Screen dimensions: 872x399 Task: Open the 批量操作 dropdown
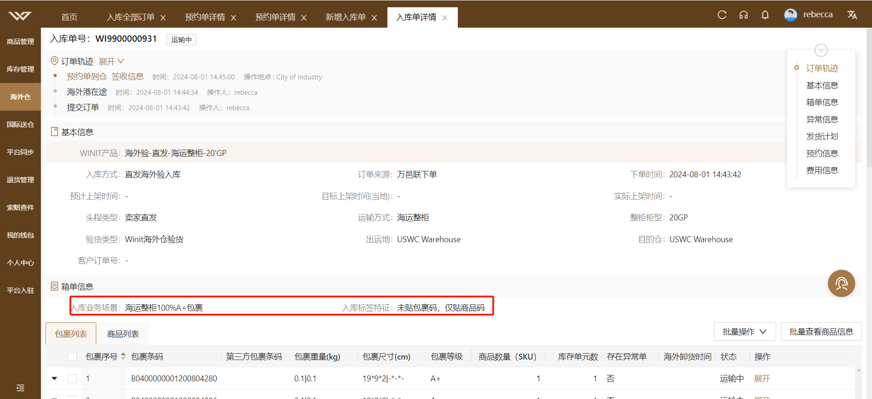tap(744, 331)
